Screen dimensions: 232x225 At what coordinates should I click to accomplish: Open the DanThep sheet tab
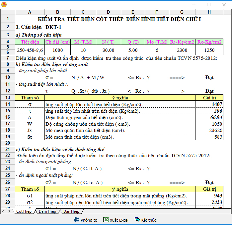(x=71, y=211)
